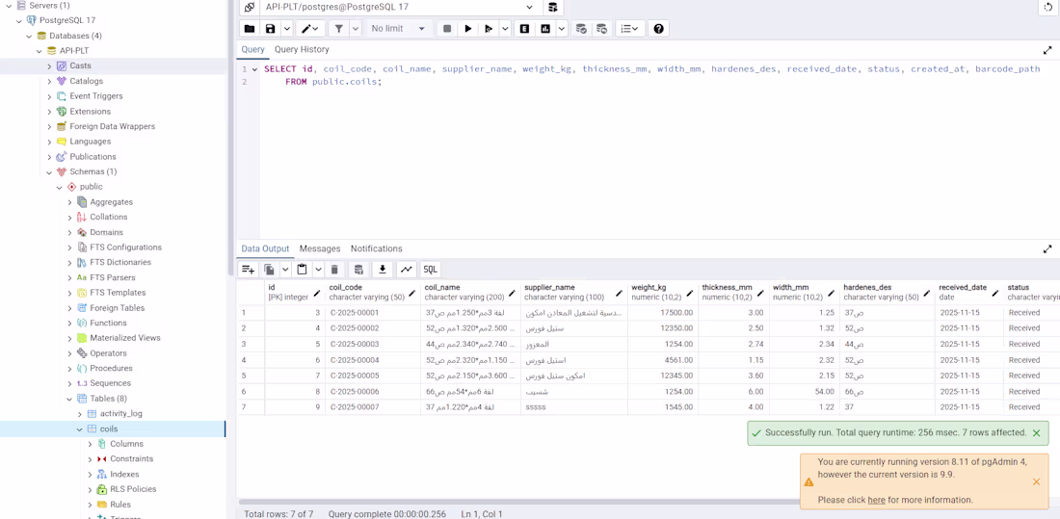This screenshot has height=519, width=1060.
Task: Open the new query tool icon beside connection
Action: [x=553, y=7]
